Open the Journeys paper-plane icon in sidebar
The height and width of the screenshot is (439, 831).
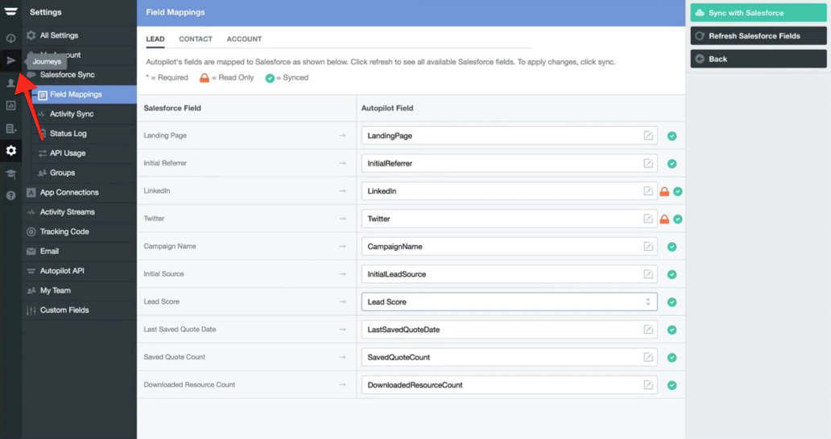pos(10,60)
